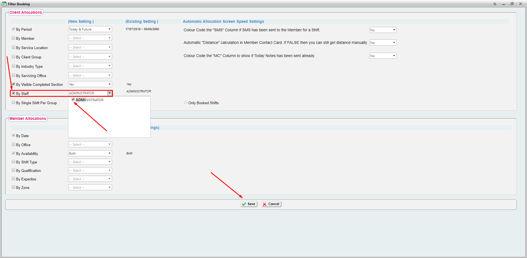Click the Client Allocations section heading
The height and width of the screenshot is (258, 527).
click(x=26, y=12)
